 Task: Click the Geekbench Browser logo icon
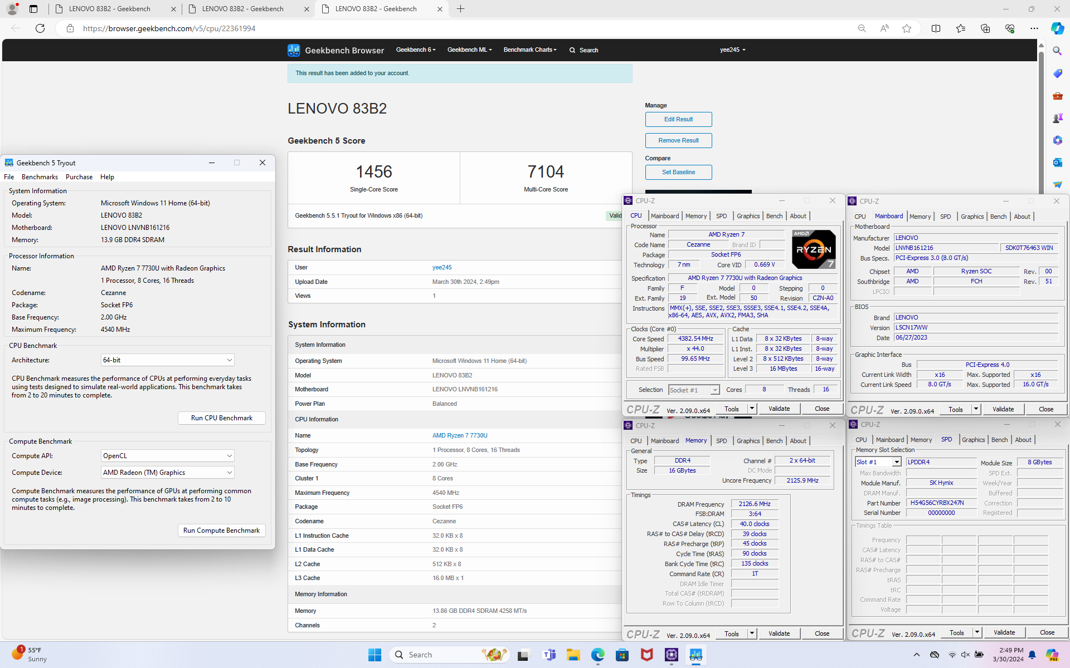[x=294, y=50]
